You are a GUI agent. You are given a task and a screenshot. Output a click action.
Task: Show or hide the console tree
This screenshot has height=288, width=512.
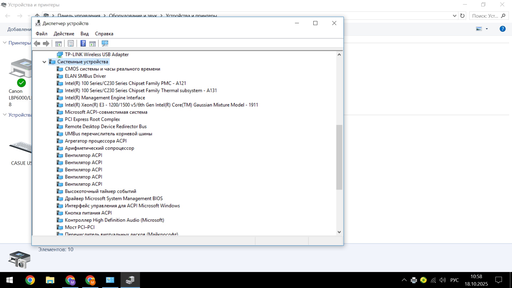click(58, 43)
